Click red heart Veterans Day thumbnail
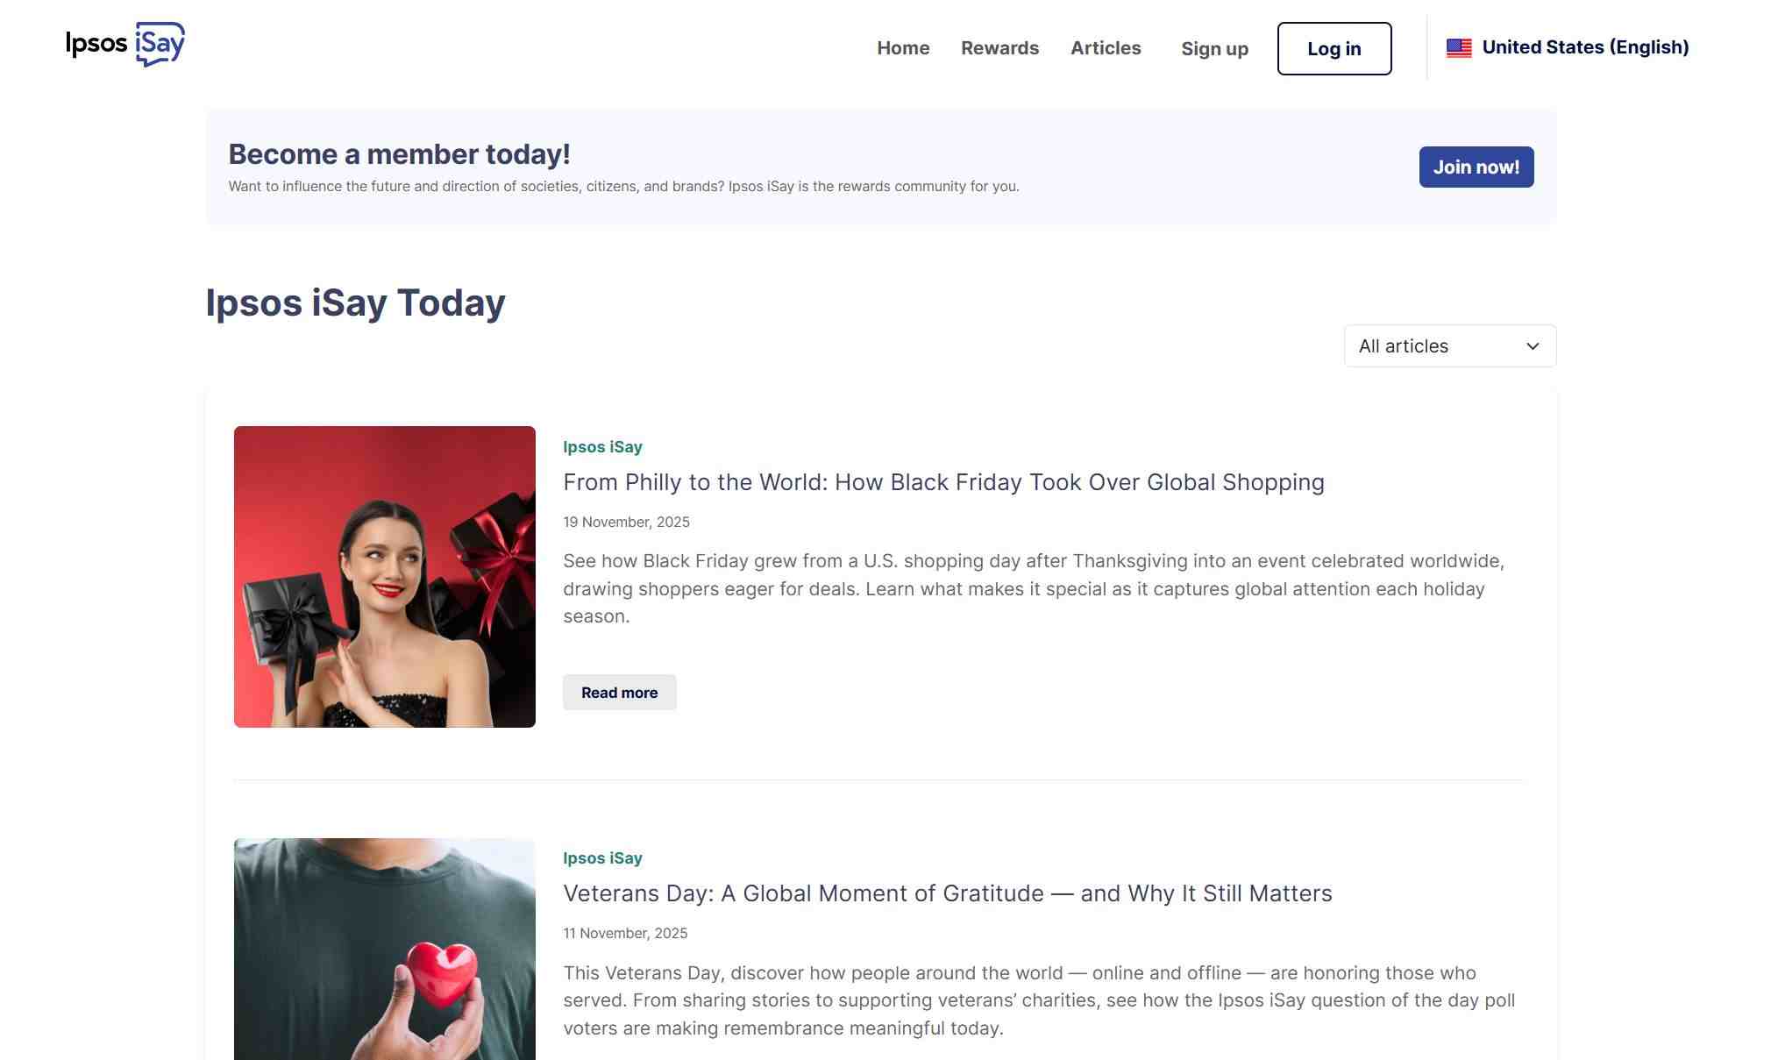1778x1060 pixels. pyautogui.click(x=384, y=949)
